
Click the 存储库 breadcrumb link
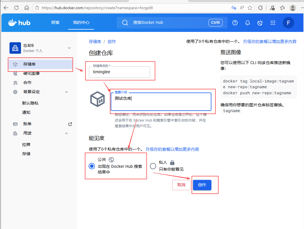coord(95,41)
